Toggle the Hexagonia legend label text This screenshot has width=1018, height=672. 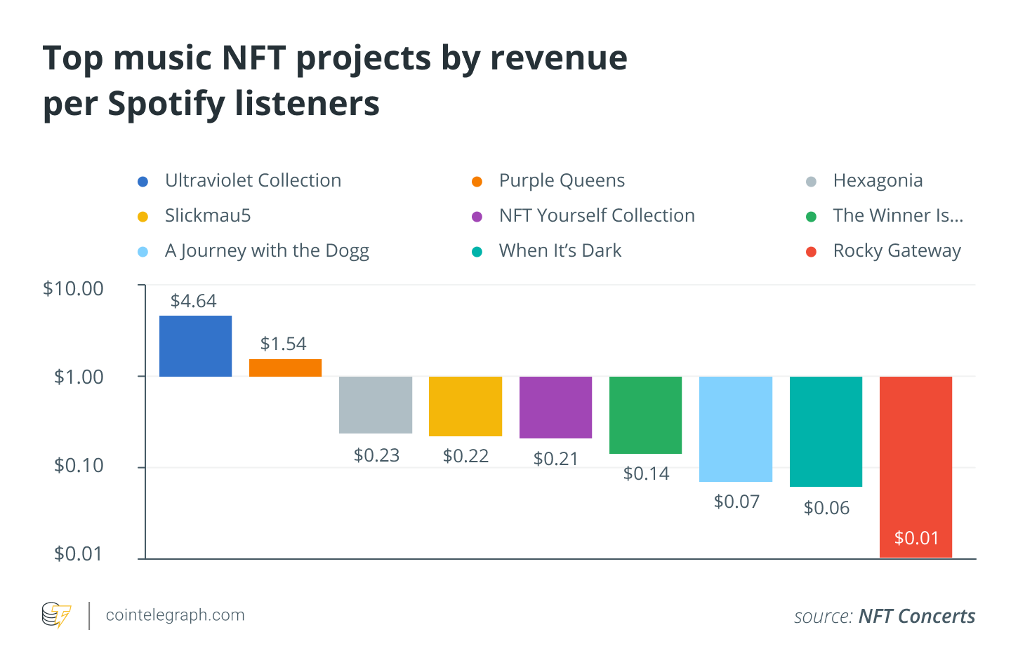(878, 181)
